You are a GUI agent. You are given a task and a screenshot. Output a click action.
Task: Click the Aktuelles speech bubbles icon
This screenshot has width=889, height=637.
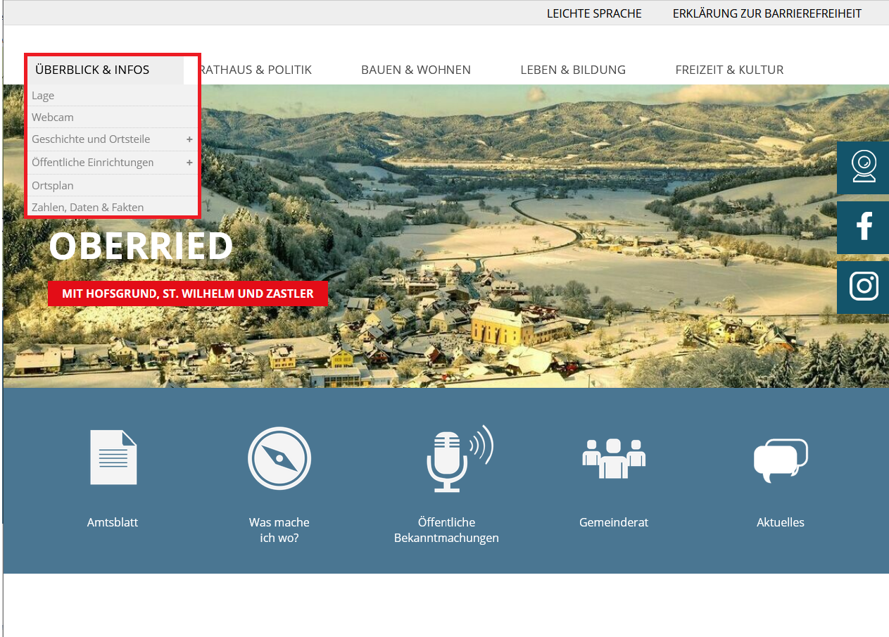[x=780, y=460]
